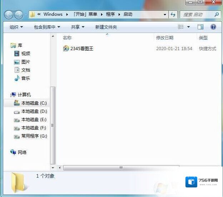
Task: Click the horizontal scrollbar in file list
Action: click(x=121, y=167)
